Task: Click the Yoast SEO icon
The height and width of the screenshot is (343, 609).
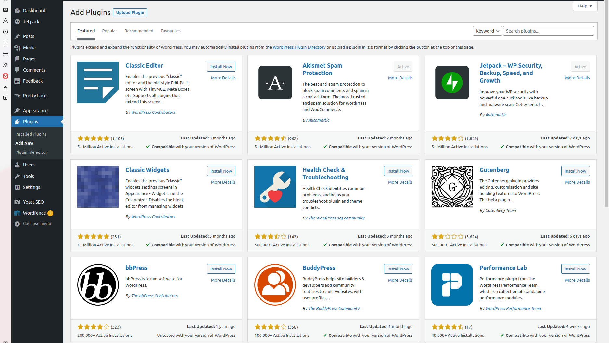Action: 17,202
